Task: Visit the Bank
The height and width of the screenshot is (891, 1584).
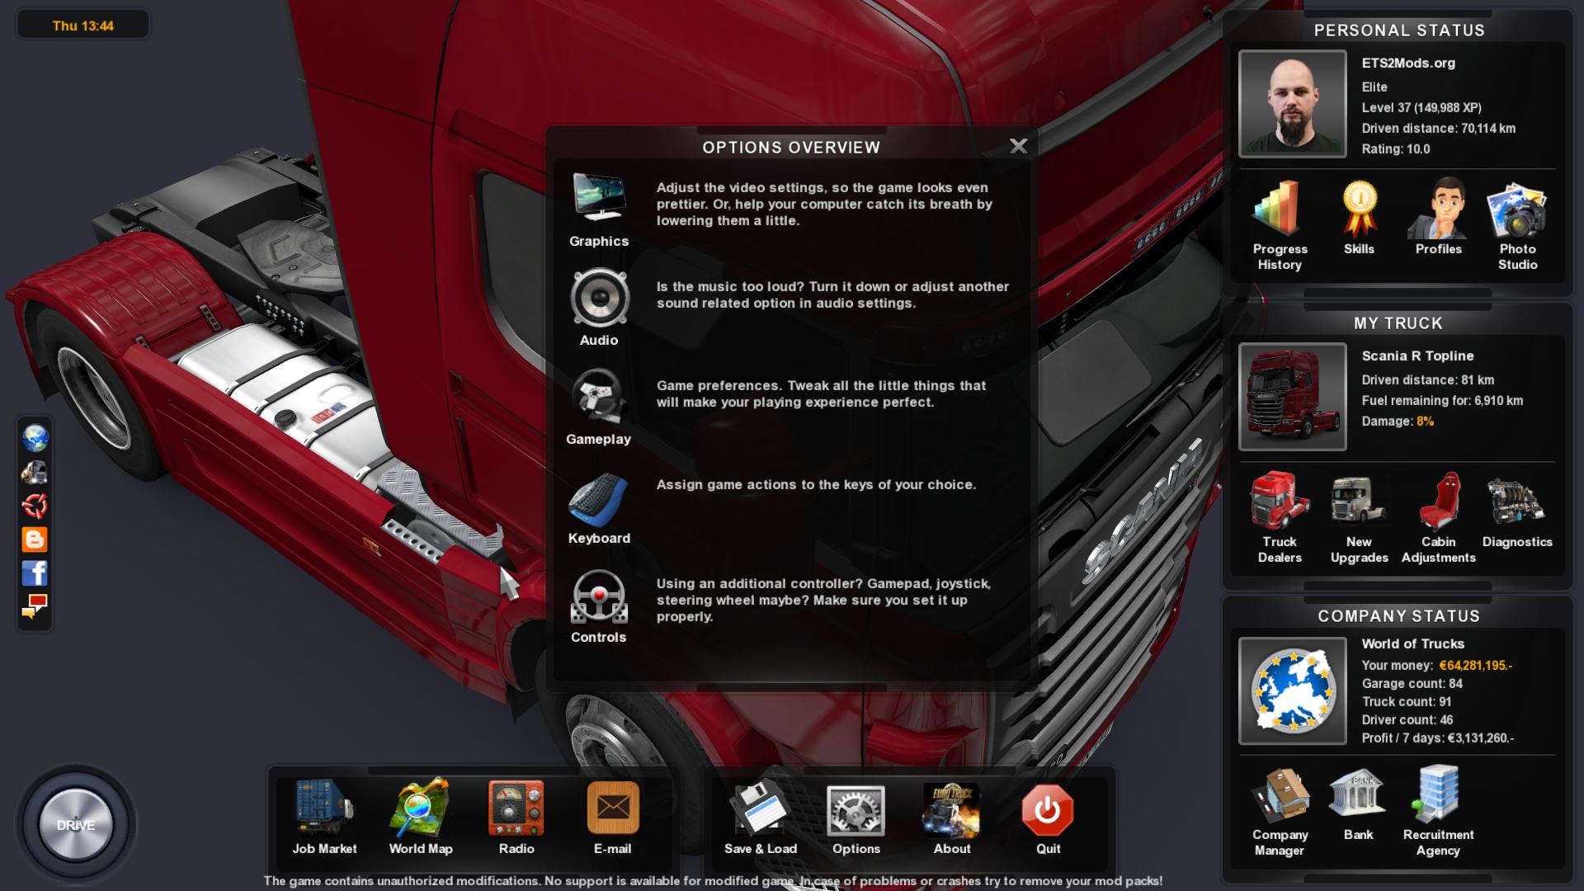Action: [x=1358, y=794]
